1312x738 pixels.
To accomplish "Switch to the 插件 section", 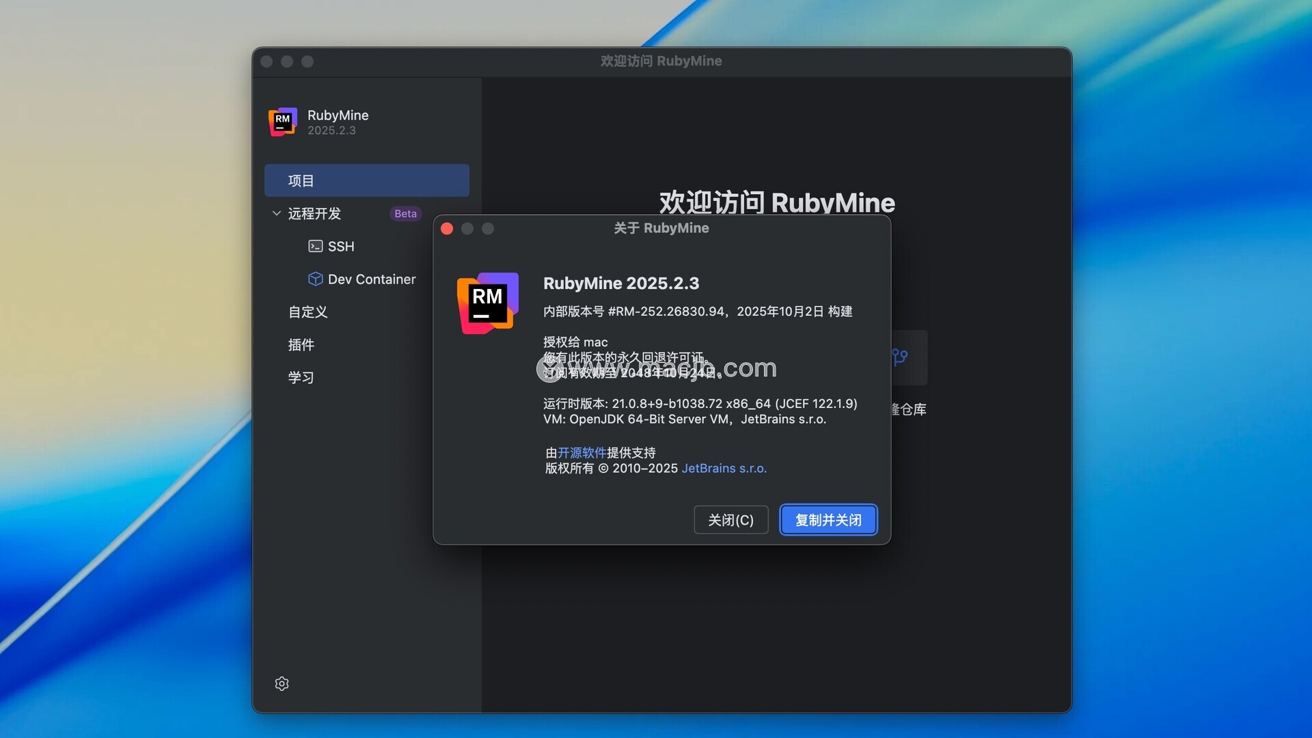I will [x=301, y=344].
